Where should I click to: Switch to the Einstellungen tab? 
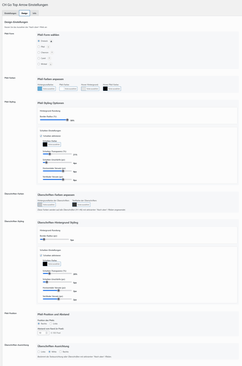point(10,13)
